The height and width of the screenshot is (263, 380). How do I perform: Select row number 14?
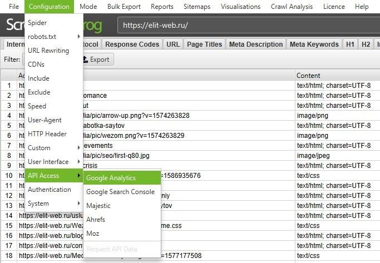point(9,216)
